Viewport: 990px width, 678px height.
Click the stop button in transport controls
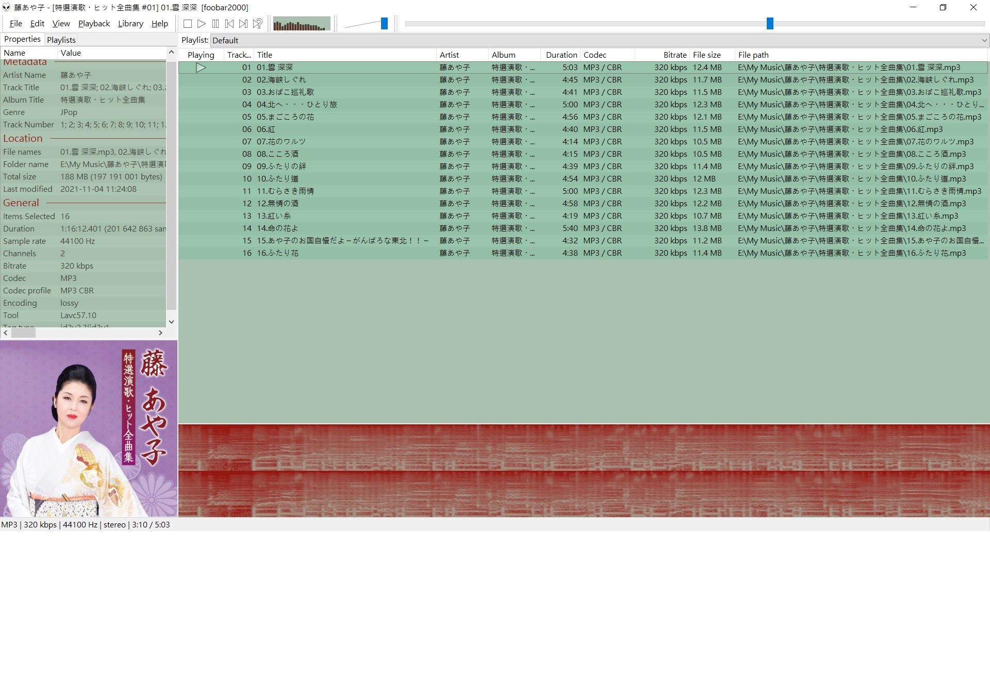(x=188, y=24)
